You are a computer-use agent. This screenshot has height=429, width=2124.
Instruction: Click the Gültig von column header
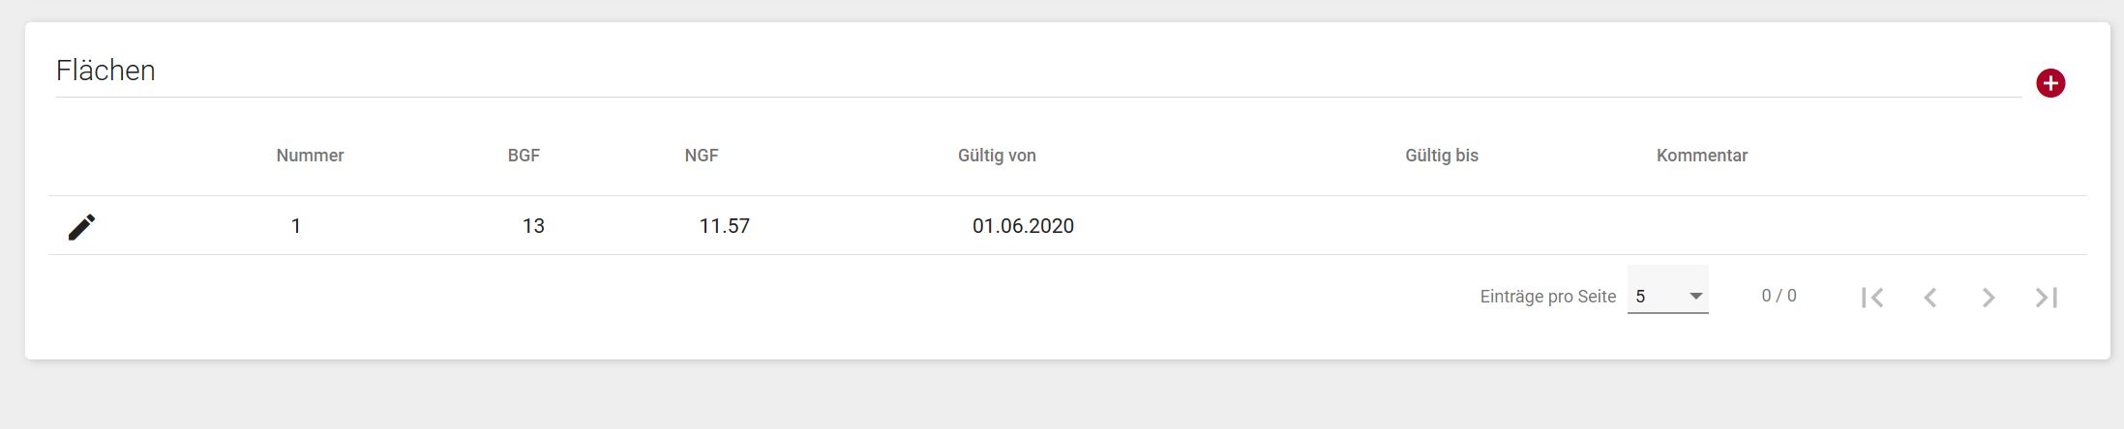click(997, 156)
